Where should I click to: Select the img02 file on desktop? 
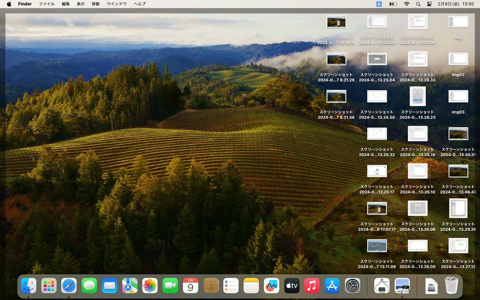458,59
